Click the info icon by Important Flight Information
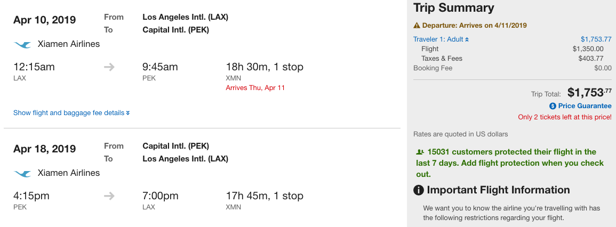Image resolution: width=616 pixels, height=227 pixels. 419,190
